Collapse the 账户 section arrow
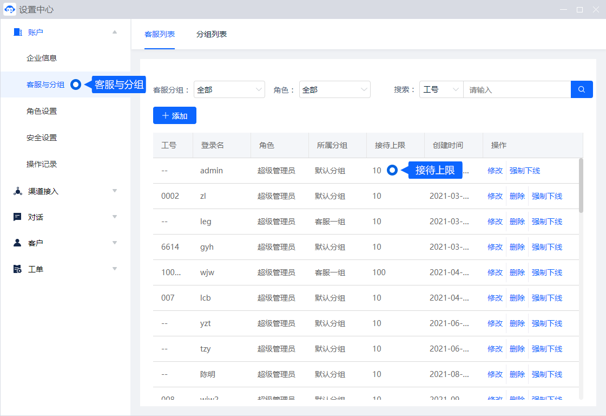The width and height of the screenshot is (606, 416). [x=115, y=32]
